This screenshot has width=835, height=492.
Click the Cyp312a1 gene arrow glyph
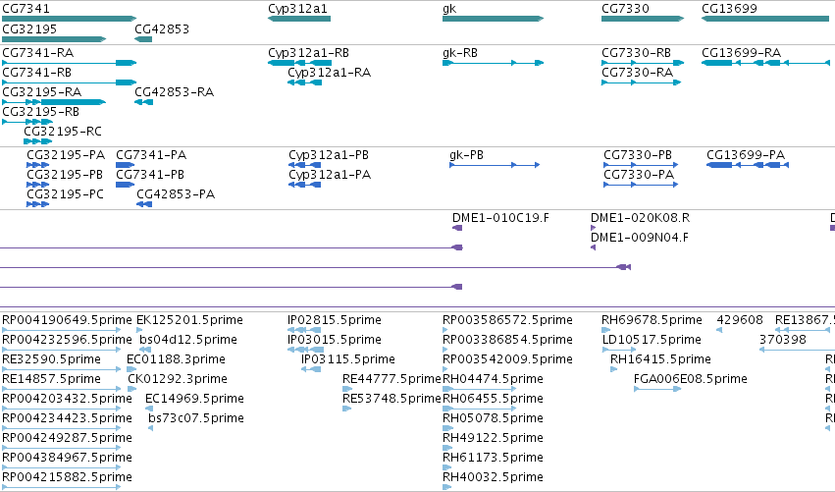299,19
